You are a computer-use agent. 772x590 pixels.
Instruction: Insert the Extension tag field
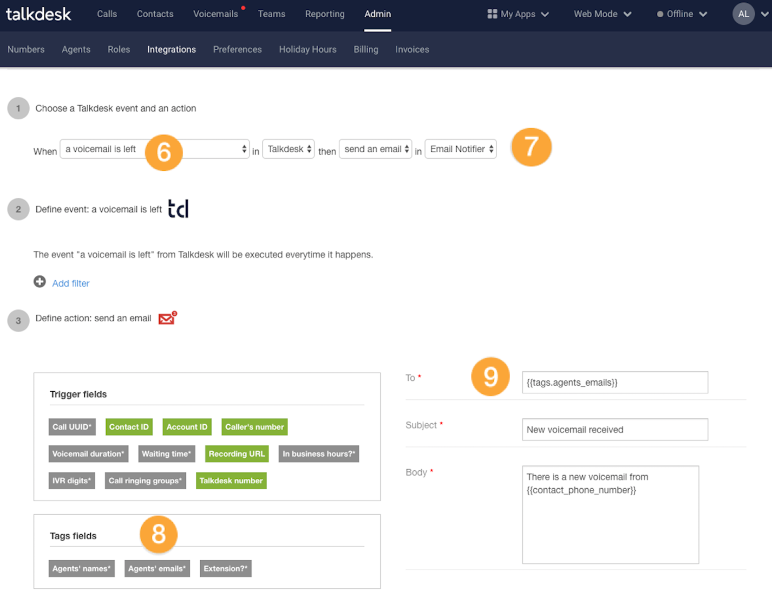226,568
